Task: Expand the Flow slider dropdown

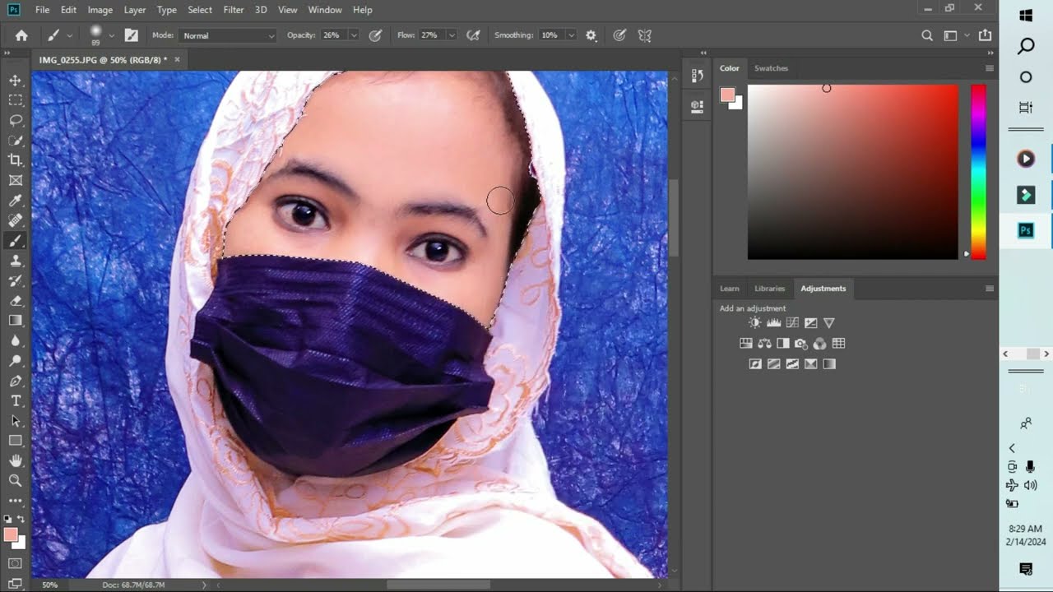Action: (451, 35)
